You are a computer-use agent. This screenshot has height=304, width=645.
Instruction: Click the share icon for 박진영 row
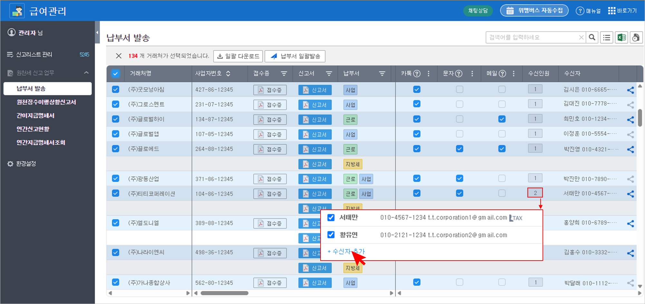pyautogui.click(x=631, y=149)
